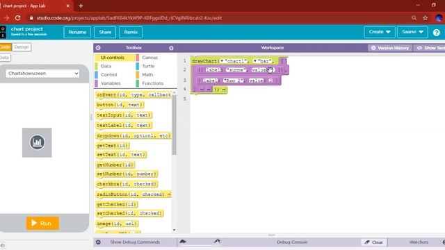Pick the setNumber(id, number) block

[x=127, y=174]
